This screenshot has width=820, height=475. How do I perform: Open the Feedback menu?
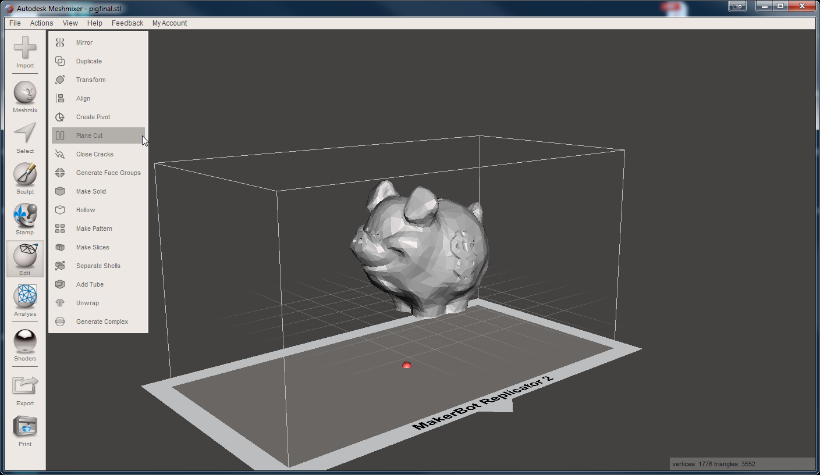[x=127, y=23]
